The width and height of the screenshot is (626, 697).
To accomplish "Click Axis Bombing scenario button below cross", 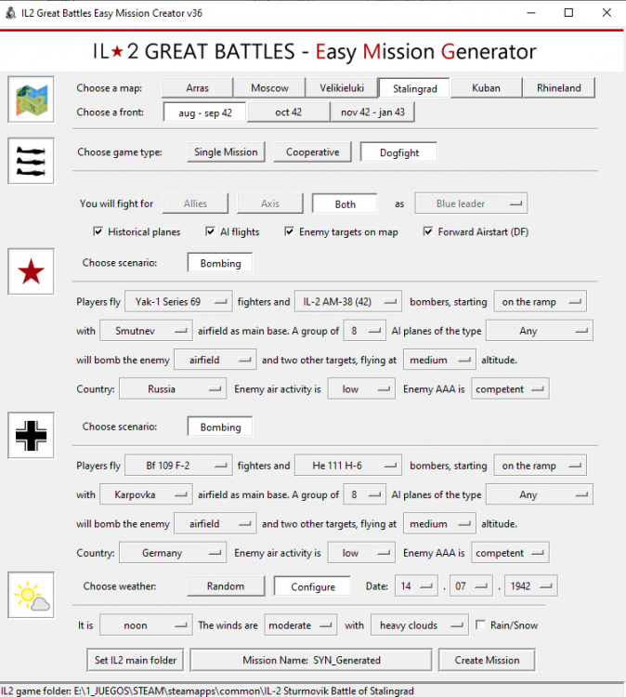I will coord(220,427).
